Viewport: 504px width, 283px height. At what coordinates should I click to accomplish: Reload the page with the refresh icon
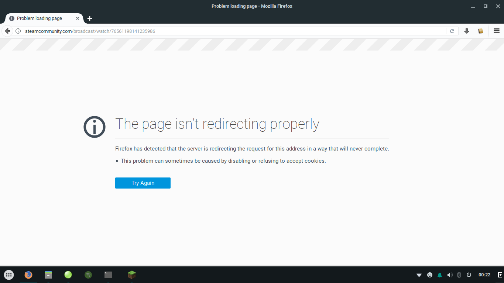click(452, 31)
